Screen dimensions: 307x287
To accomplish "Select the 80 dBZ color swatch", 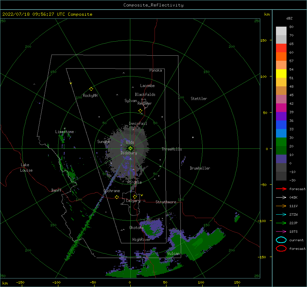I will click(x=281, y=31).
